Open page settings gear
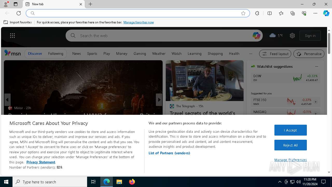Viewport: 332px width, 187px height. 292,36
